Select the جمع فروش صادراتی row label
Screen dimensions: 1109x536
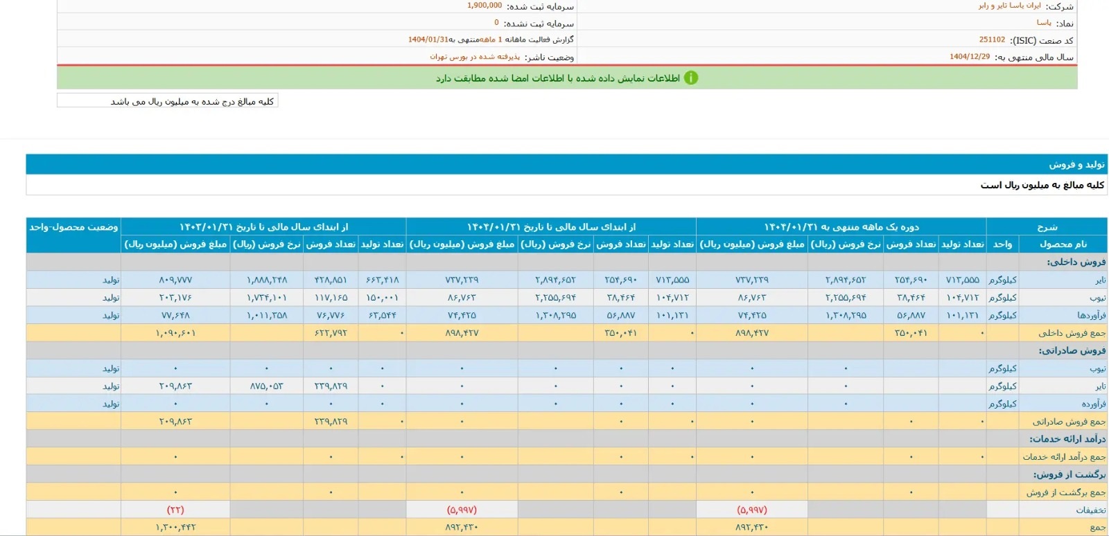1069,422
